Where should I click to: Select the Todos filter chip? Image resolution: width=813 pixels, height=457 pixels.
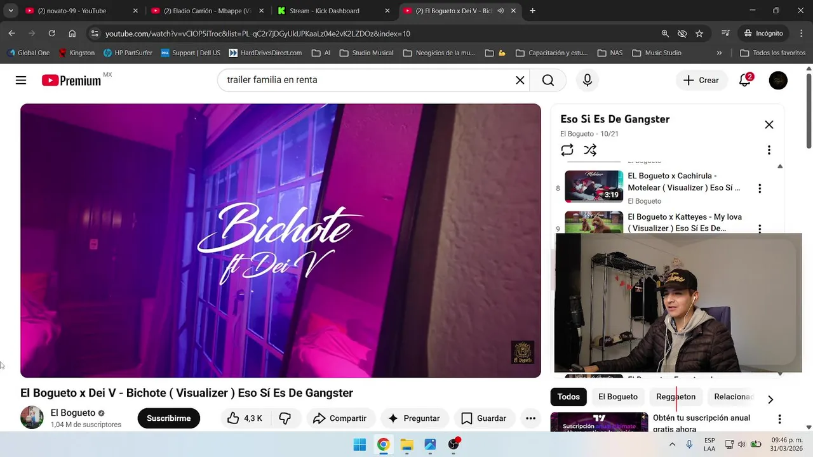click(568, 397)
